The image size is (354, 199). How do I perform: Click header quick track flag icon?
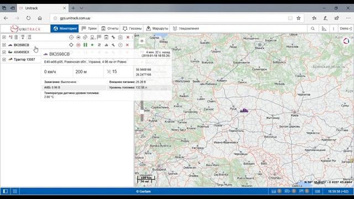click(x=99, y=37)
